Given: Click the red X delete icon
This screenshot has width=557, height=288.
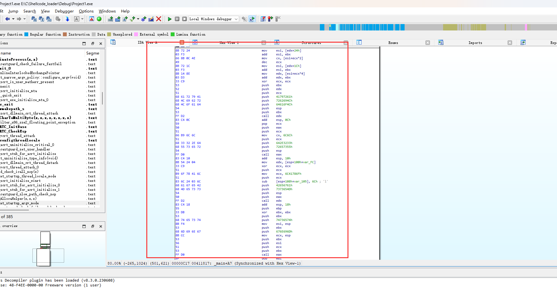Looking at the screenshot, I should tap(159, 19).
